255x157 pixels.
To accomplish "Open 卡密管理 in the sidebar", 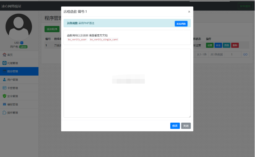I will 19,88.
